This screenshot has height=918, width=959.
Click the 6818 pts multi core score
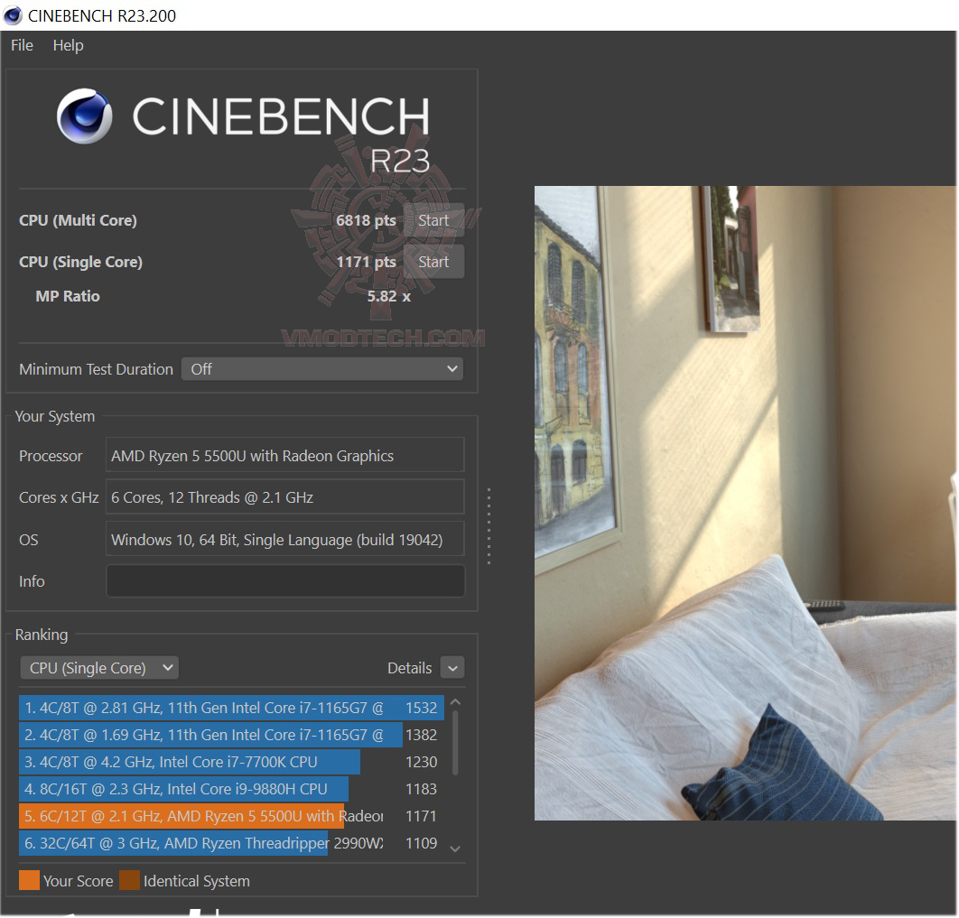click(366, 220)
